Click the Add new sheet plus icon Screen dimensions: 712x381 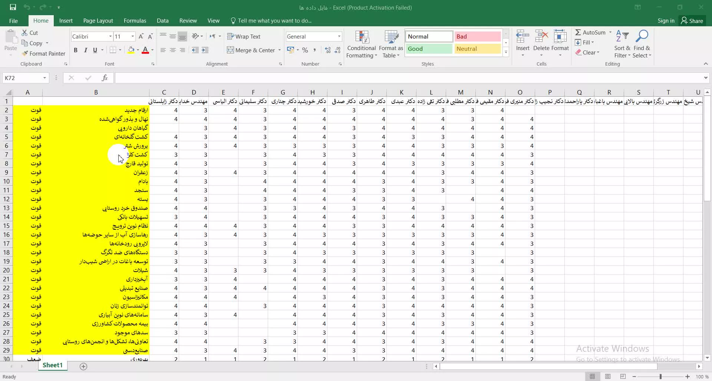(83, 366)
